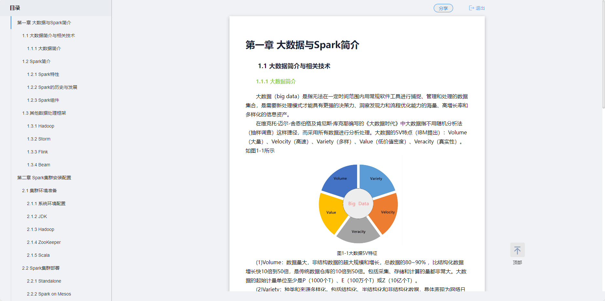The height and width of the screenshot is (301, 605).
Task: Open the 1.3.3 Flink entry
Action: pos(37,152)
